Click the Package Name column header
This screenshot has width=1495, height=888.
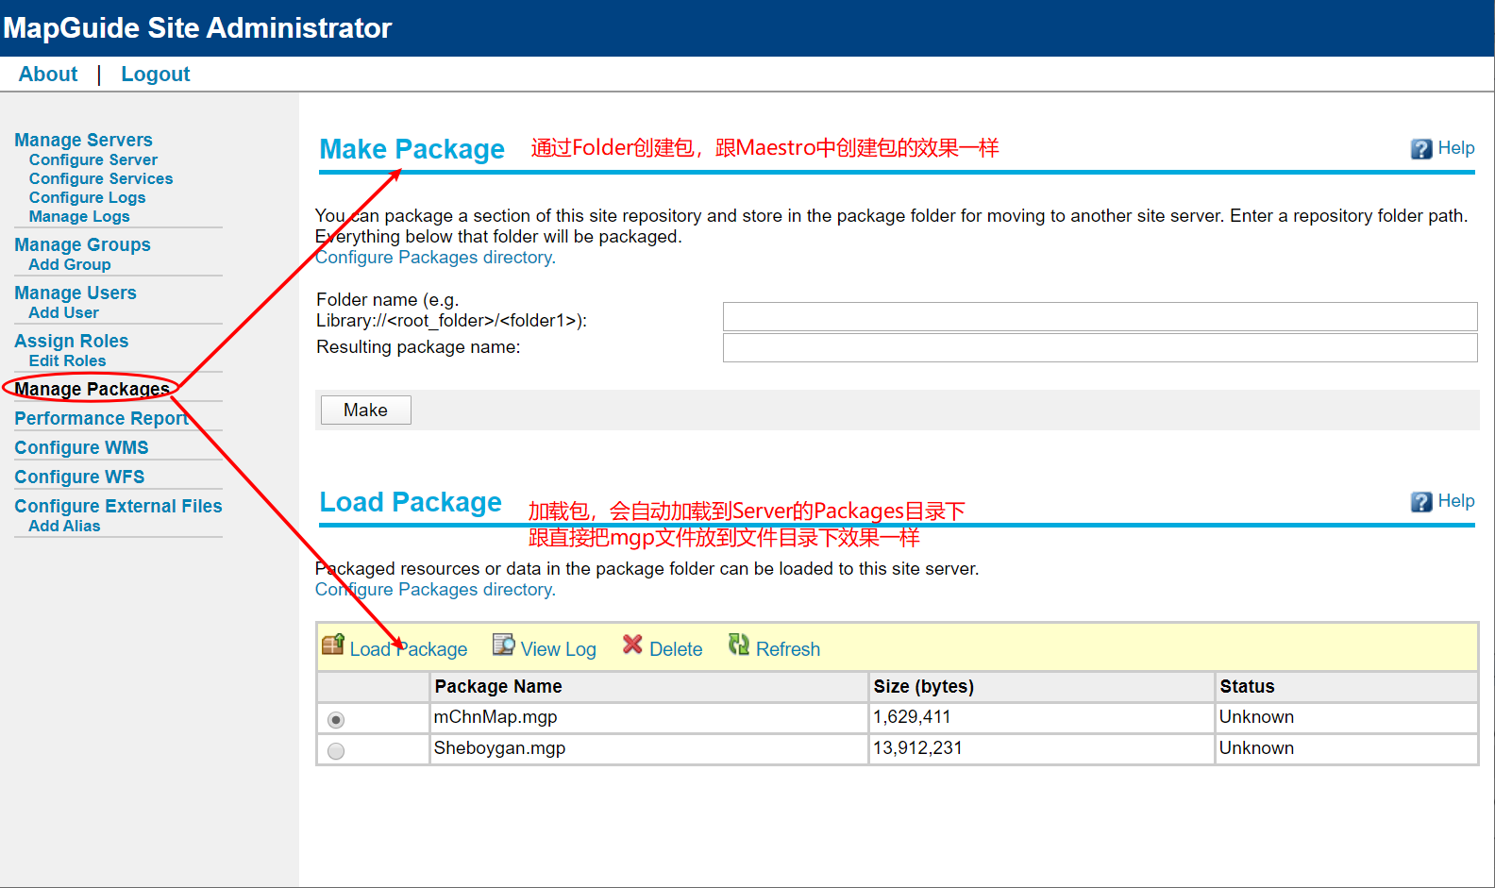498,687
